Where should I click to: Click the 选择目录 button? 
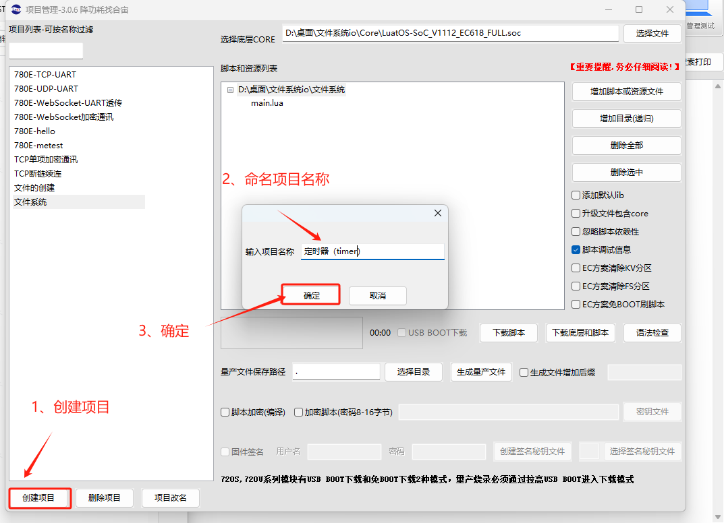point(414,372)
